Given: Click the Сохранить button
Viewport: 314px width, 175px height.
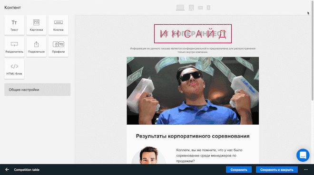Looking at the screenshot, I should tap(239, 170).
